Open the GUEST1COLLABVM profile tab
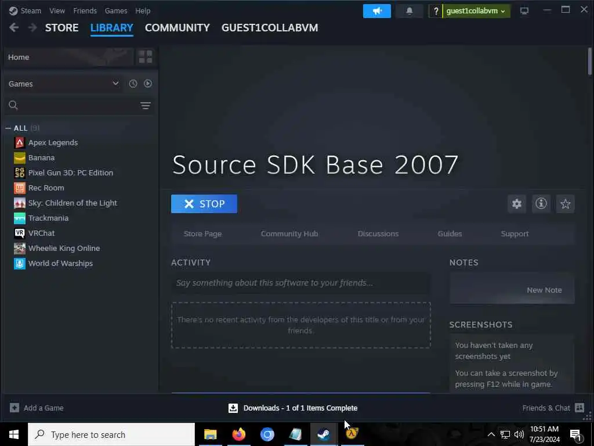 [x=270, y=28]
